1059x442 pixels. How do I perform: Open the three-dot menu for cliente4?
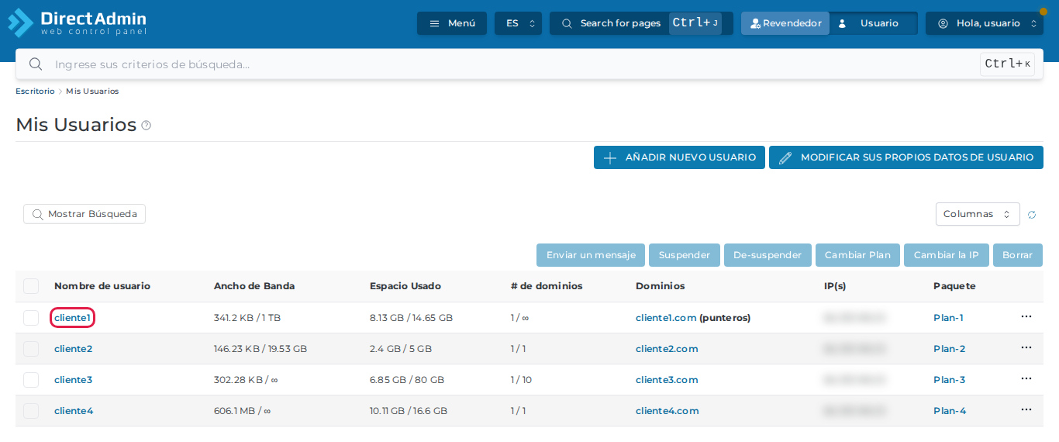coord(1026,409)
